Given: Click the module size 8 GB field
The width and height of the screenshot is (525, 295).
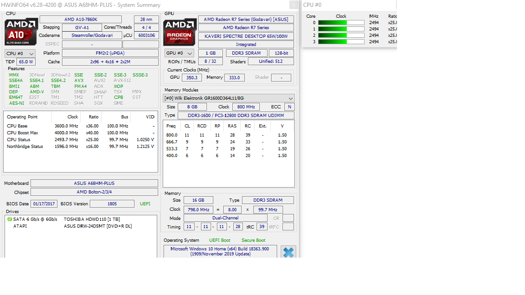Looking at the screenshot, I should 192,107.
